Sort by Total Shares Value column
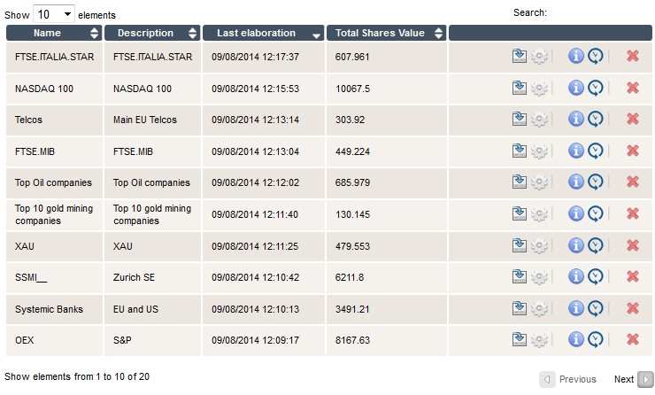The width and height of the screenshot is (655, 395). point(386,33)
